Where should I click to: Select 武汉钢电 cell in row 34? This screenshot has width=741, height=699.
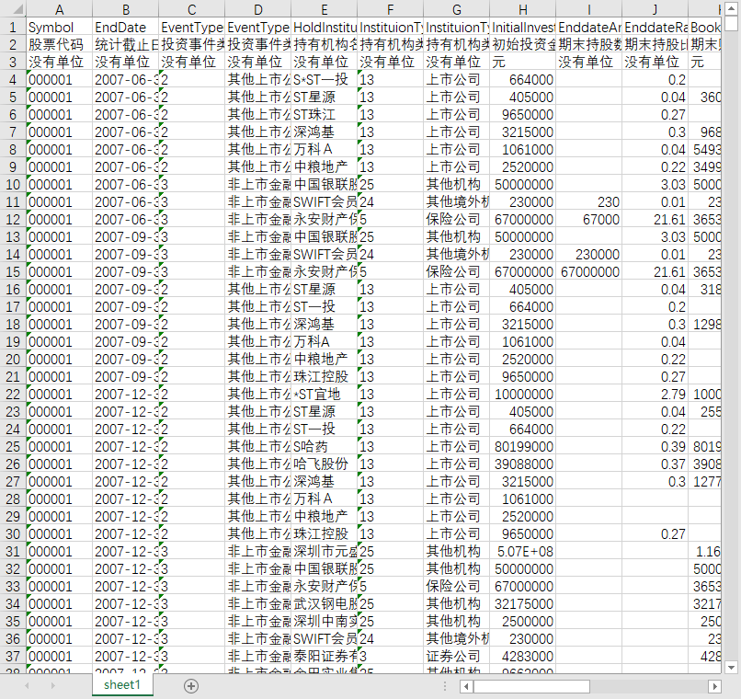click(x=324, y=604)
